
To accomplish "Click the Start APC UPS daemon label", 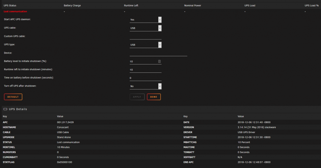I will (17, 20).
